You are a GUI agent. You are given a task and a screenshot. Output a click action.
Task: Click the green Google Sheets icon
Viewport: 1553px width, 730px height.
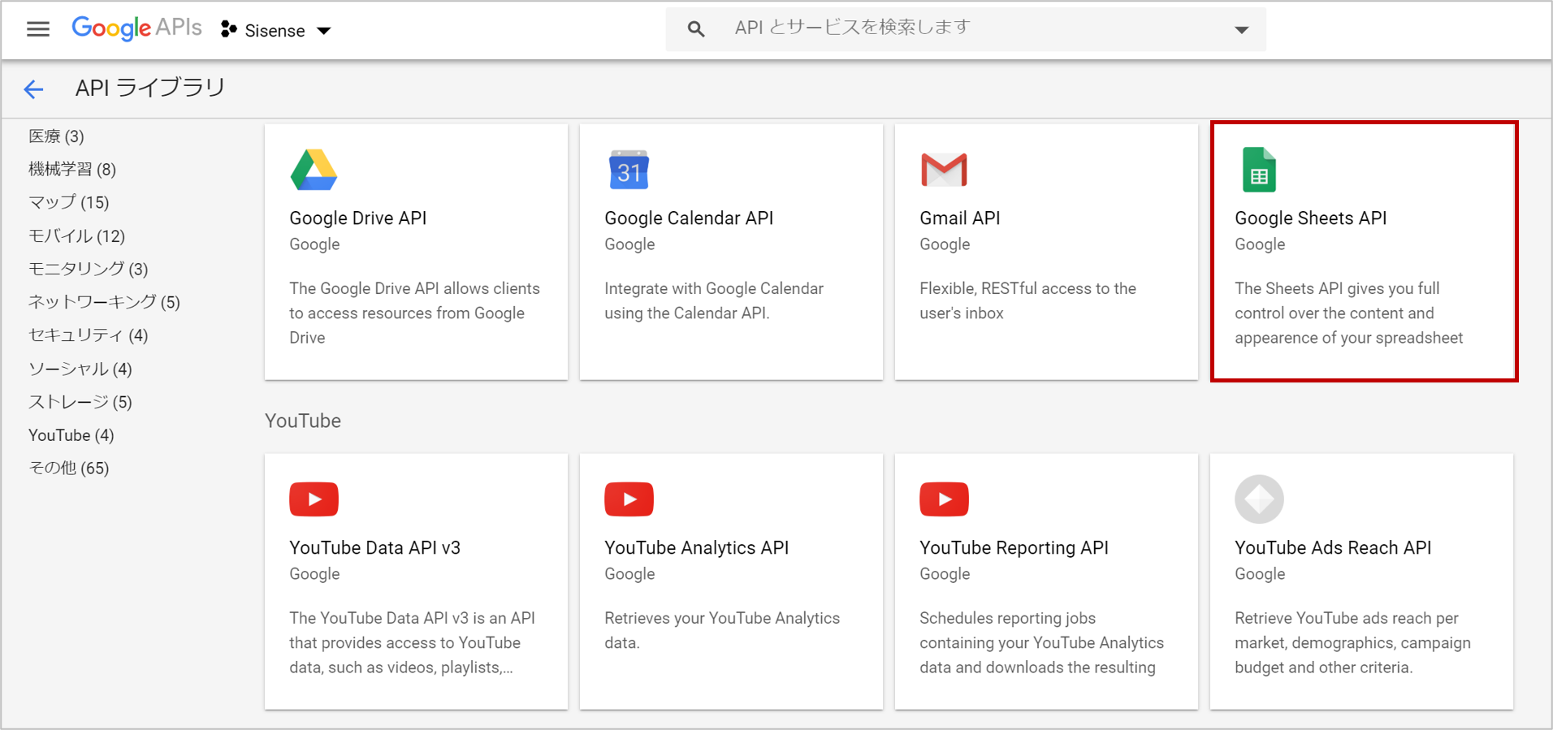(x=1259, y=170)
